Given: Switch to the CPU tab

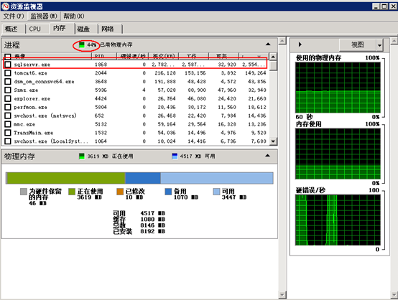Looking at the screenshot, I should click(x=35, y=29).
